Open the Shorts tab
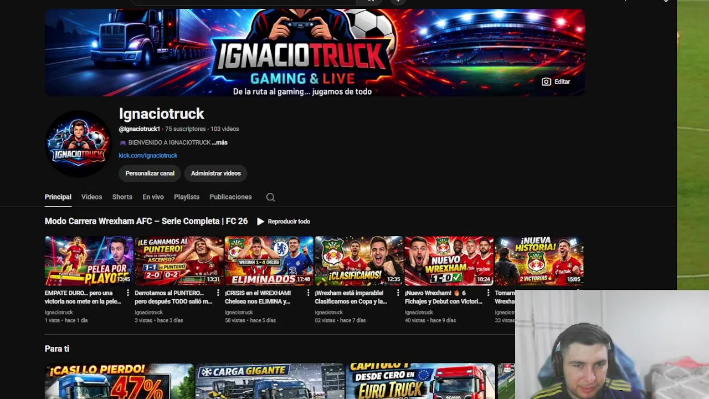This screenshot has width=709, height=399. point(122,197)
